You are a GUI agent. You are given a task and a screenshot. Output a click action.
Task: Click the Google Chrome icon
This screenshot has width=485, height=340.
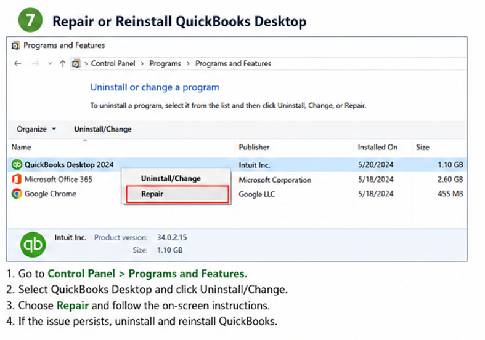pos(17,194)
